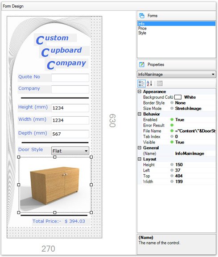Click the grey indicator next to Left

point(172,170)
